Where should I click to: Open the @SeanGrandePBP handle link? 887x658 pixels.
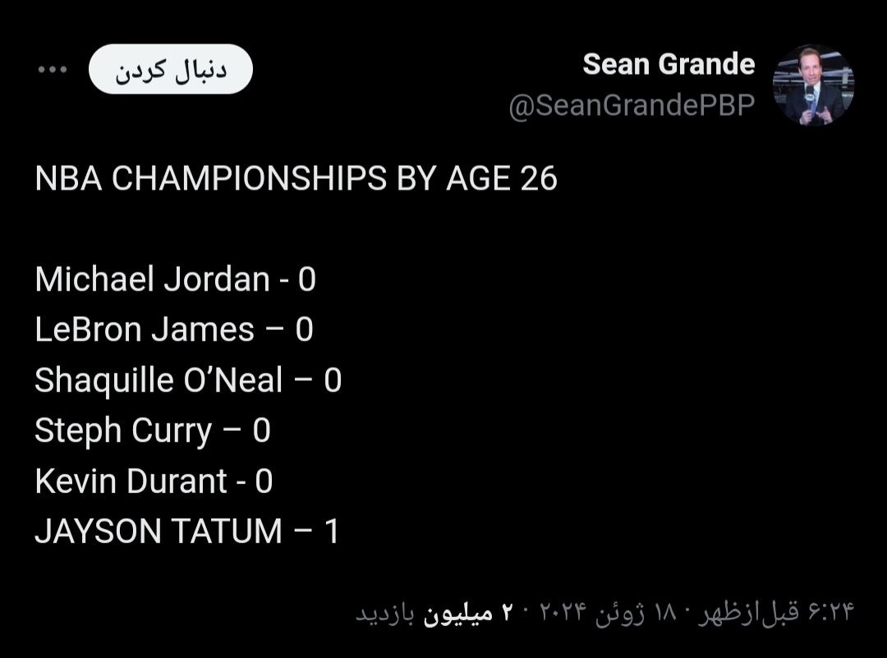632,105
